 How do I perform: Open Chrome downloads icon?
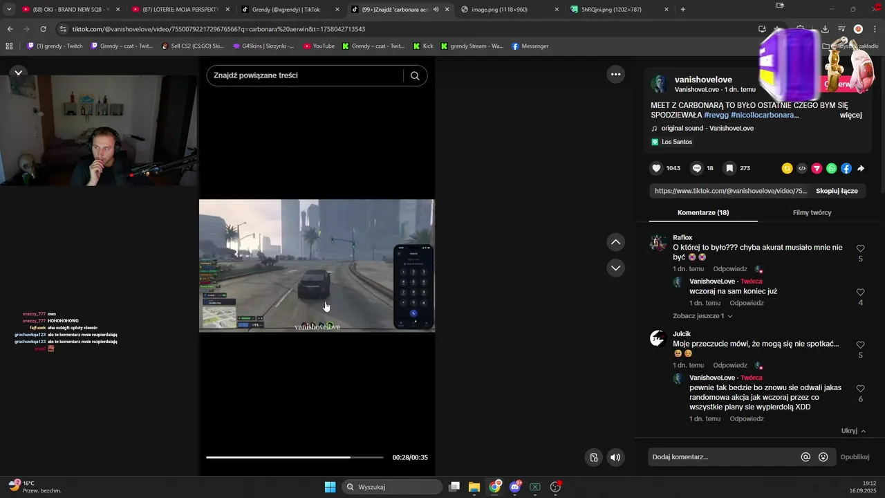click(x=825, y=29)
